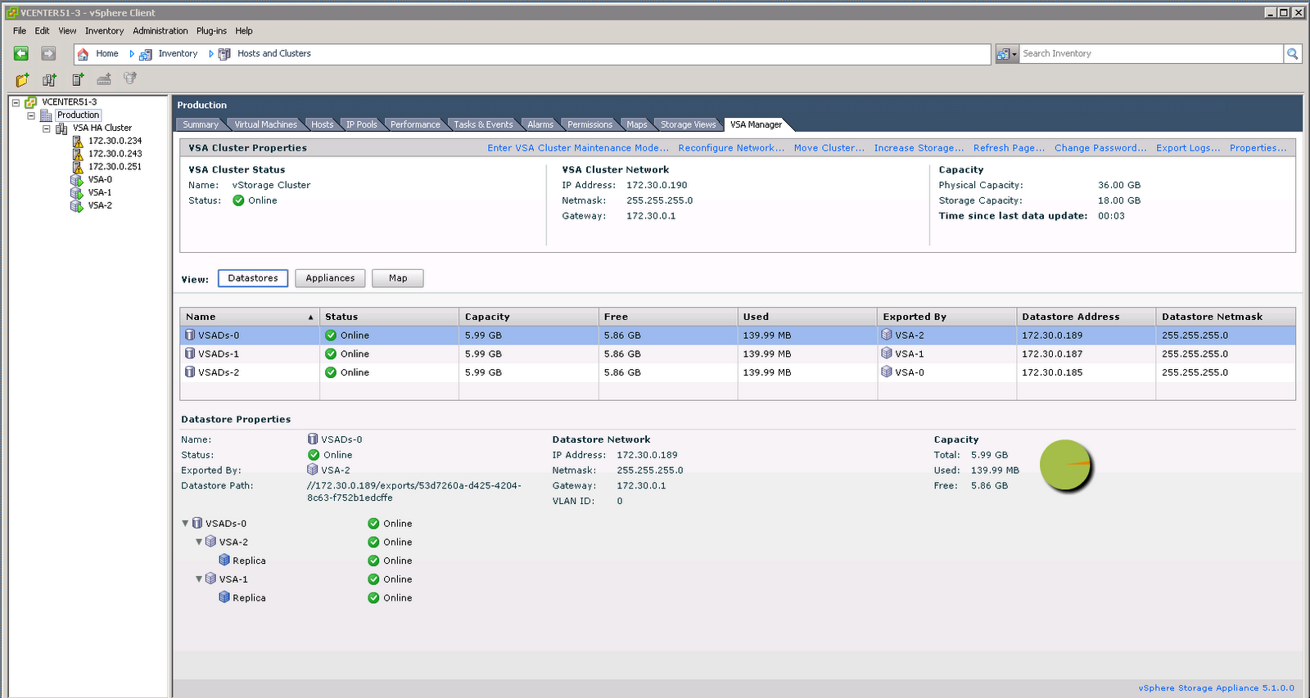Click the New Cluster toolbar icon
Viewport: 1310px width, 698px height.
tap(49, 79)
